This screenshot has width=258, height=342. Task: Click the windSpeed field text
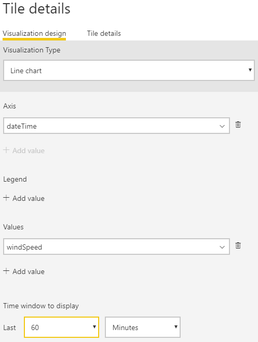click(24, 247)
